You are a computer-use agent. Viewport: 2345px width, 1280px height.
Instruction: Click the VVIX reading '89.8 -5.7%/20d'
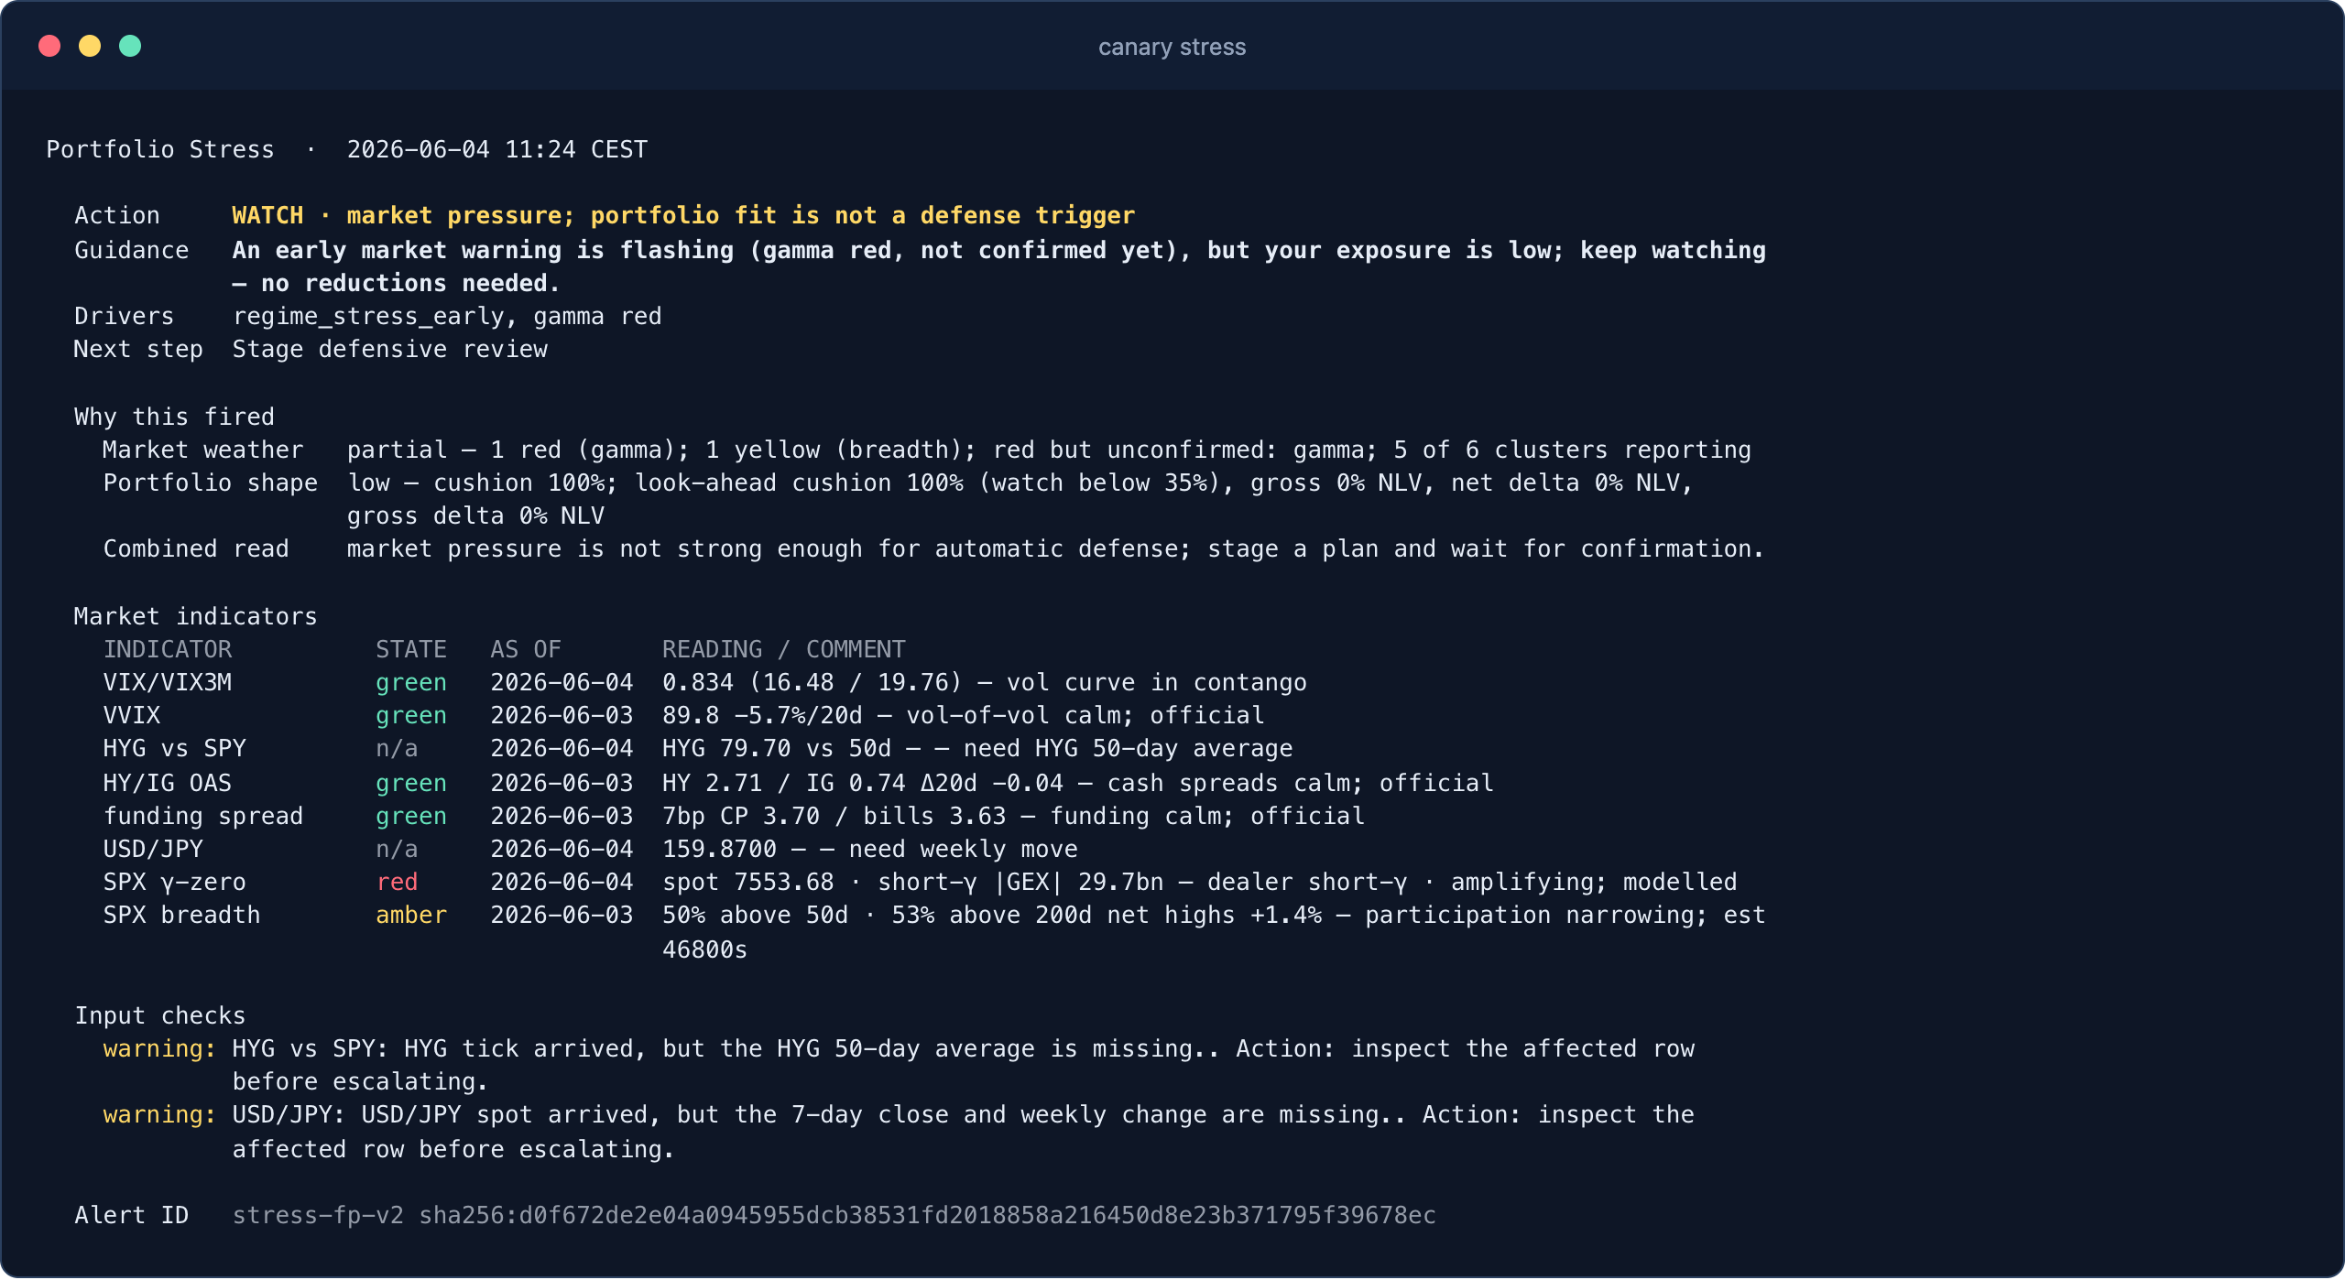point(762,715)
